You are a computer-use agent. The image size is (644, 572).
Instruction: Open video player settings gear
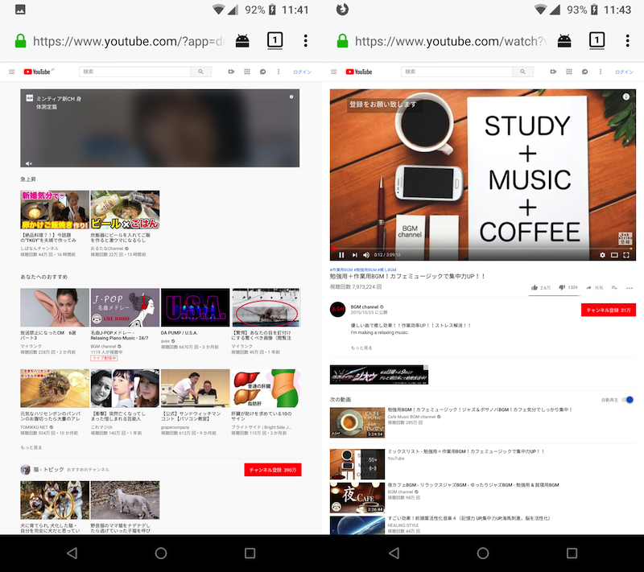pyautogui.click(x=602, y=255)
